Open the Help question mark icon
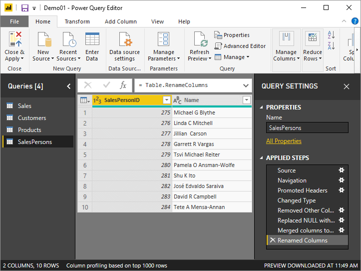The width and height of the screenshot is (361, 271). click(355, 21)
